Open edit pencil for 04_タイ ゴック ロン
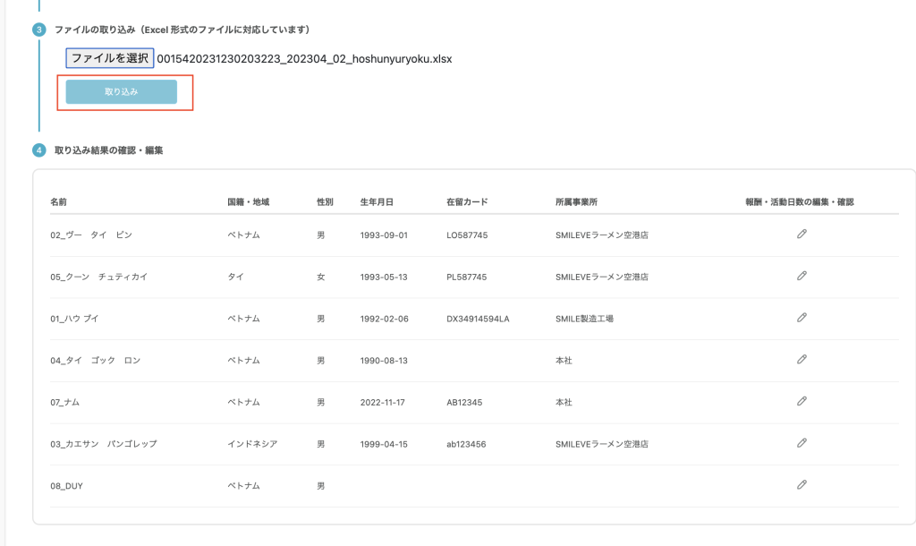 click(801, 360)
